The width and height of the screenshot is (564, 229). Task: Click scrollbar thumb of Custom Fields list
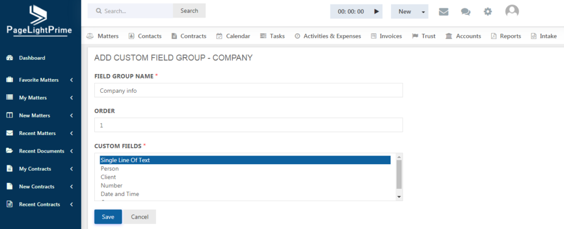coord(399,175)
